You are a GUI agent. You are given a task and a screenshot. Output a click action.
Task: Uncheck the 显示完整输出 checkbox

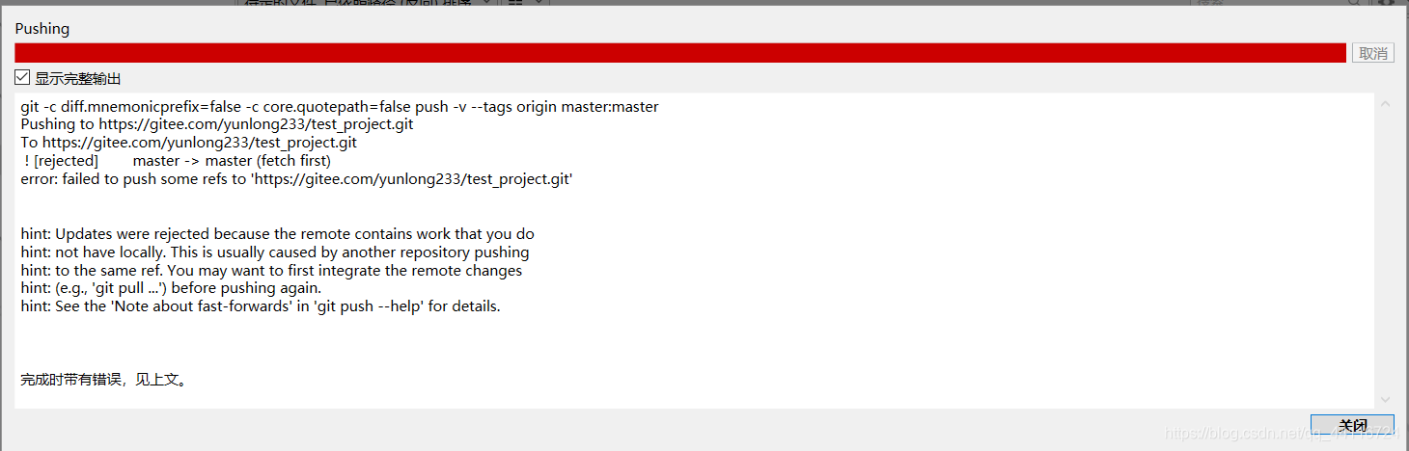pyautogui.click(x=22, y=78)
